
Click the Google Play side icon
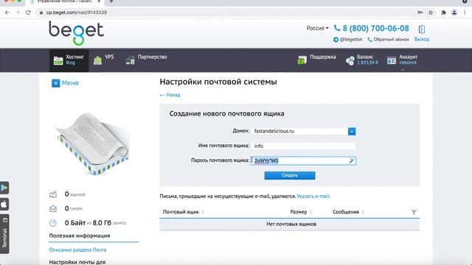point(4,188)
